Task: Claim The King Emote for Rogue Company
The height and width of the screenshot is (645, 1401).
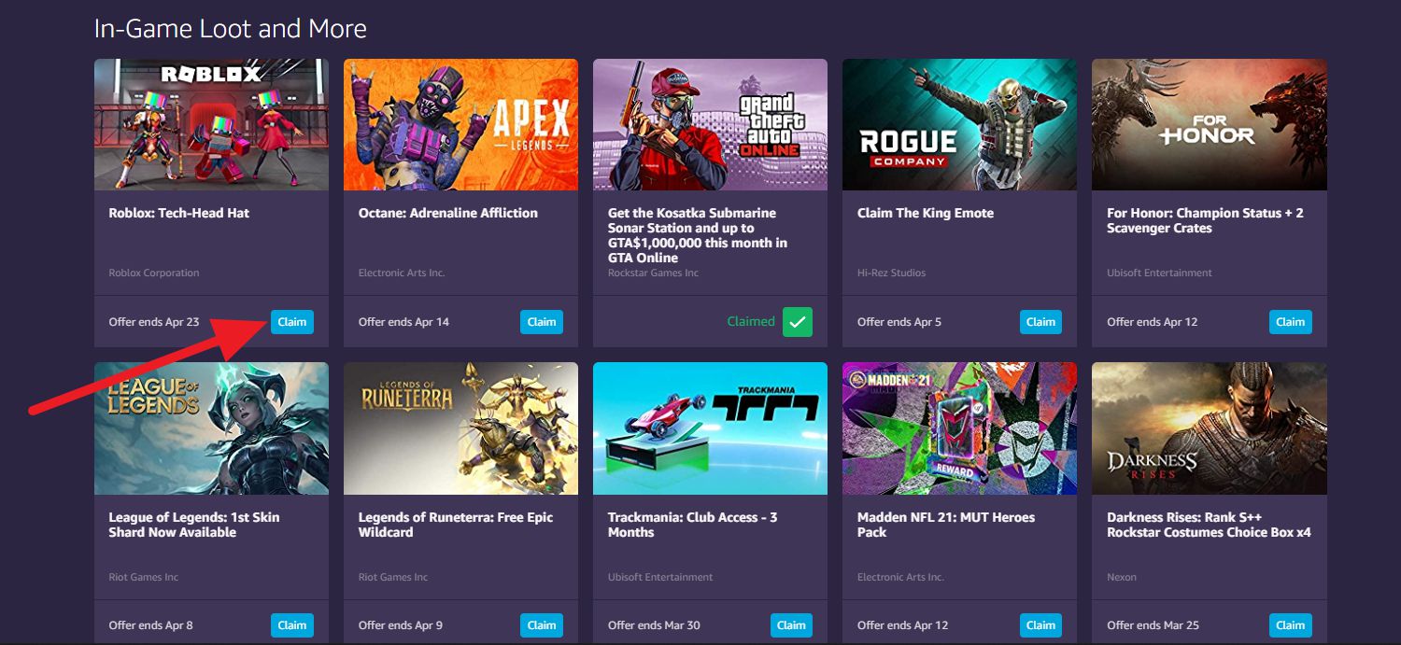Action: click(1040, 322)
